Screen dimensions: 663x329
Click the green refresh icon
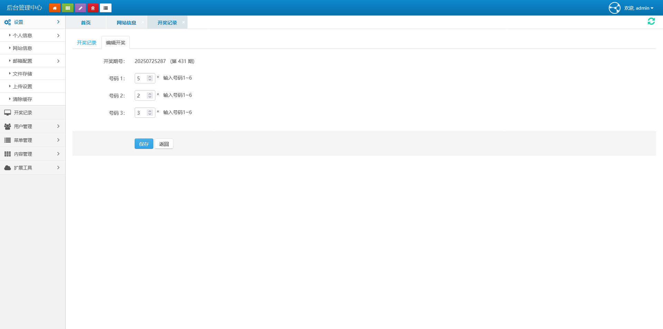(651, 21)
